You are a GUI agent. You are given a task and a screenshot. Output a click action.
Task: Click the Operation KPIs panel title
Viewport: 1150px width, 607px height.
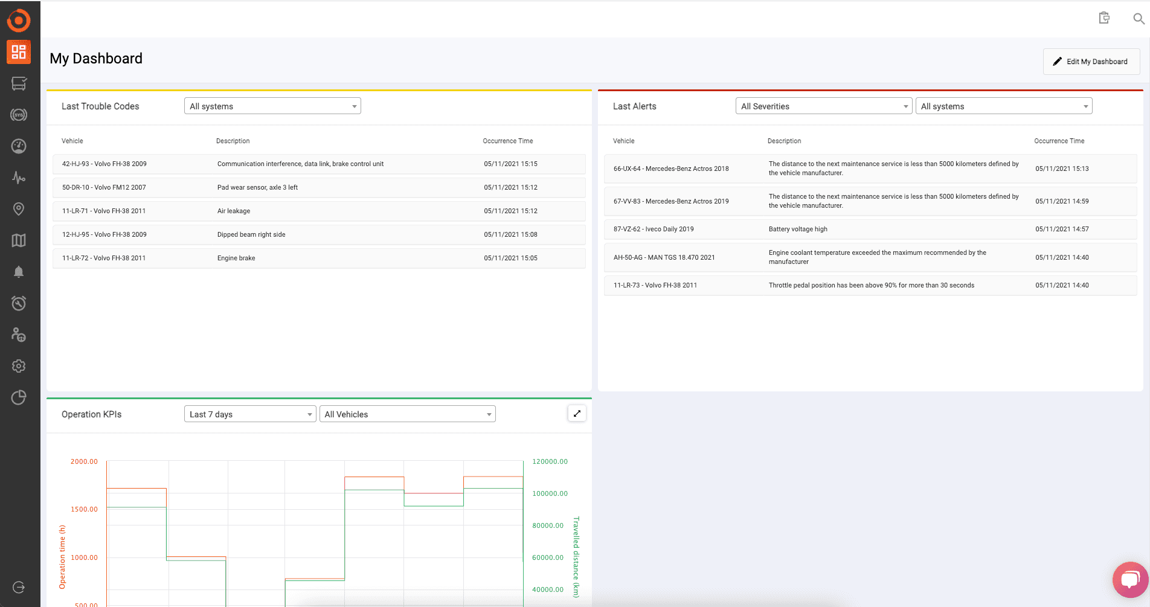pos(91,414)
